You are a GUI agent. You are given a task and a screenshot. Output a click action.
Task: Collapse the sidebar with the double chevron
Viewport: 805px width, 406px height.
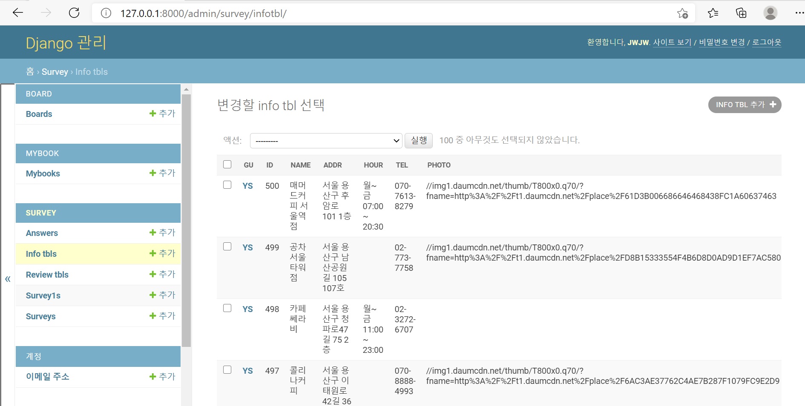tap(8, 279)
